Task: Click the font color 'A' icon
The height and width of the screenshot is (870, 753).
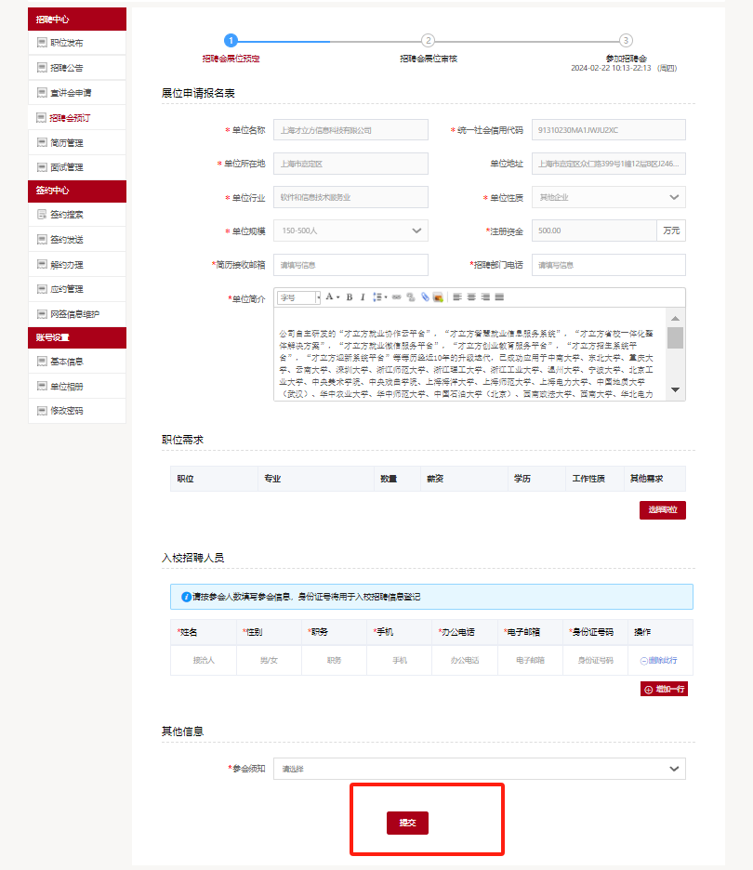Action: click(x=329, y=297)
